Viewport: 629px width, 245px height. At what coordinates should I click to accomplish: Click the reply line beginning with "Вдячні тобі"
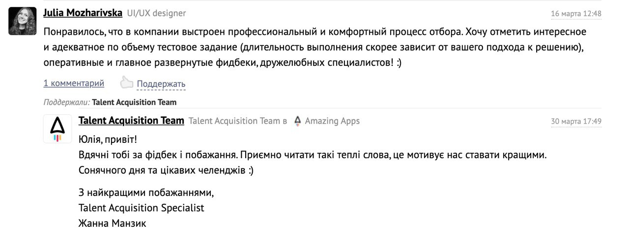click(312, 155)
